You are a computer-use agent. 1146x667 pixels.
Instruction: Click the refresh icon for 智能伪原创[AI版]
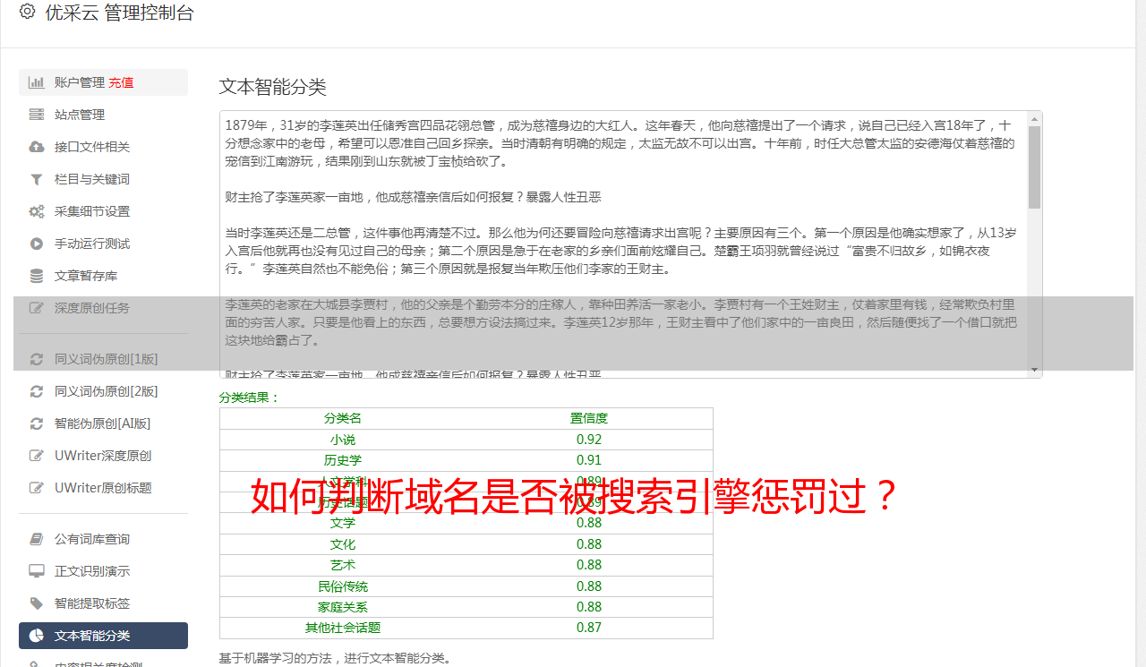pyautogui.click(x=37, y=423)
